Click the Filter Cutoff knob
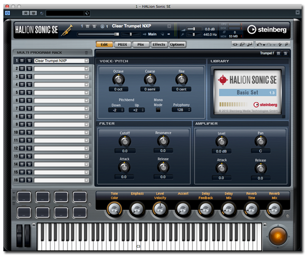This screenshot has width=305, height=256. [x=125, y=141]
